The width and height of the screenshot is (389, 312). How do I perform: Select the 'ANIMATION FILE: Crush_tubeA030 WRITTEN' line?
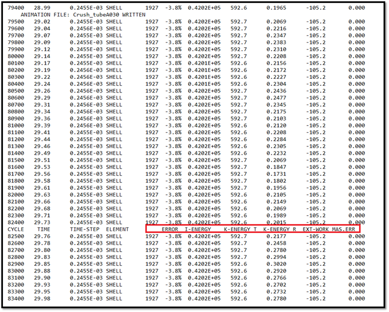pos(83,15)
